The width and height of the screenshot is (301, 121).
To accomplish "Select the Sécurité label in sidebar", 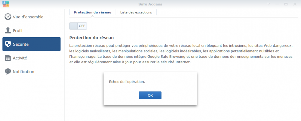I will coord(21,44).
